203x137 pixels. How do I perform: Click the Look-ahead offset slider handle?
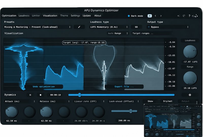(131, 111)
